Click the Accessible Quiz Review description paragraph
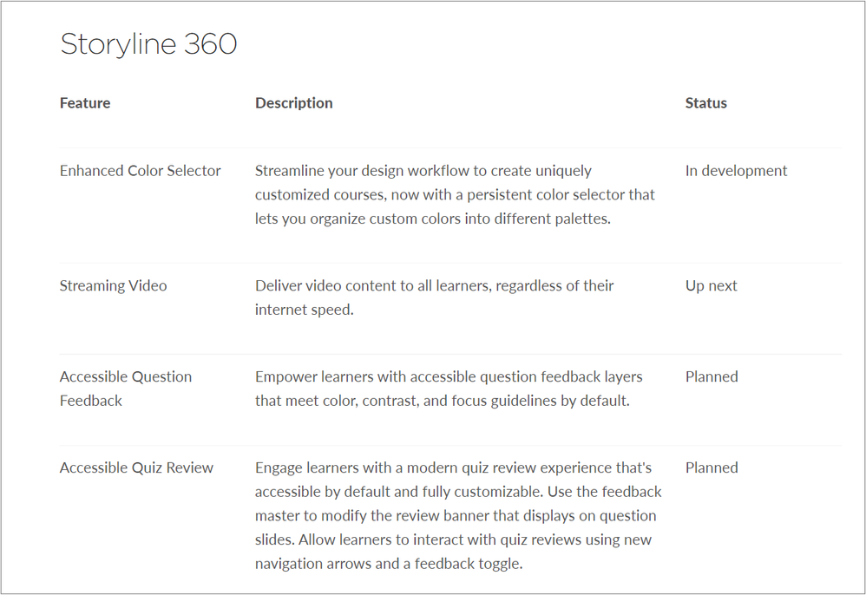The image size is (866, 595). (458, 515)
